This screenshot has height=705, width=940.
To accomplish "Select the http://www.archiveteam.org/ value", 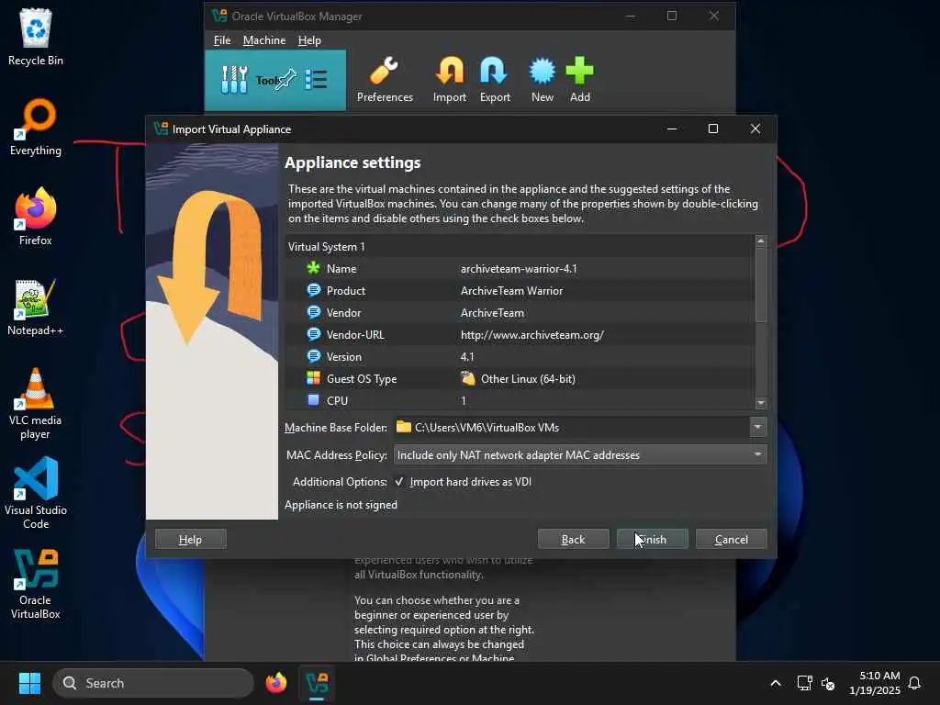I will pos(532,334).
